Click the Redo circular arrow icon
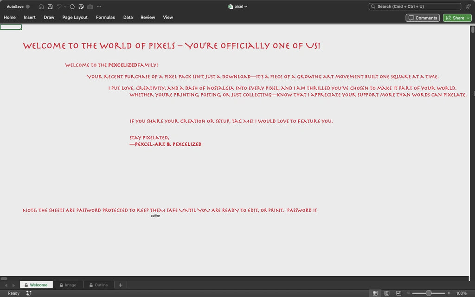The height and width of the screenshot is (297, 475). [72, 6]
